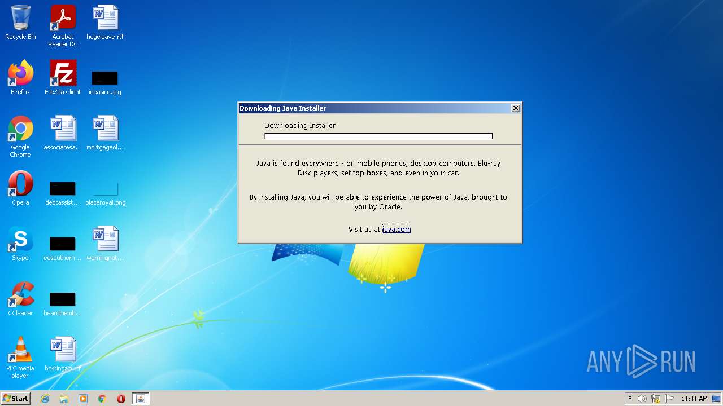Activate the Java installer taskbar button

coord(141,399)
